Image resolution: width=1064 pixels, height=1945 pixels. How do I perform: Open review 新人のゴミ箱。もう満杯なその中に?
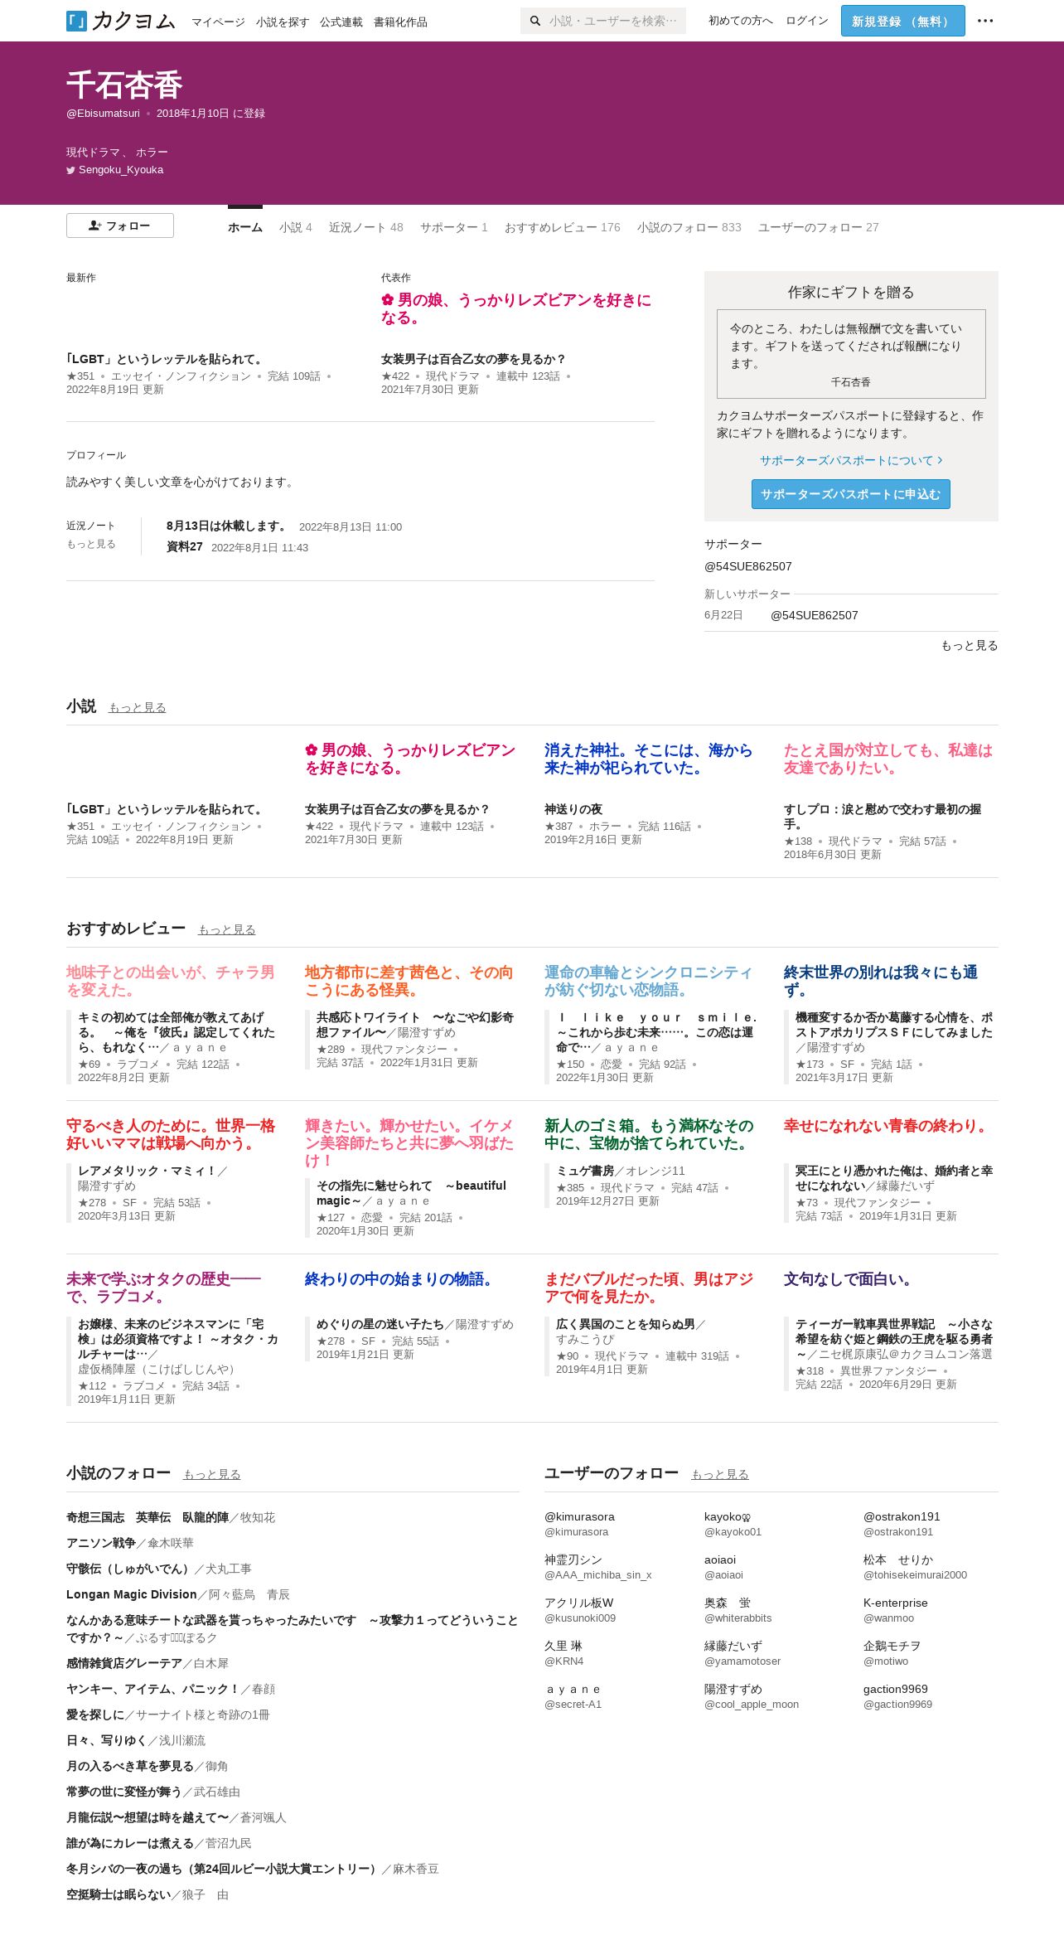tap(649, 1134)
